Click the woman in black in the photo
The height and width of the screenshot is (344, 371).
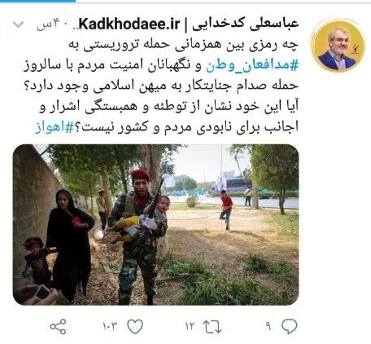[70, 245]
